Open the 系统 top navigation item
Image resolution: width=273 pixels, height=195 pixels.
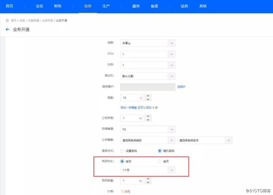point(203,6)
